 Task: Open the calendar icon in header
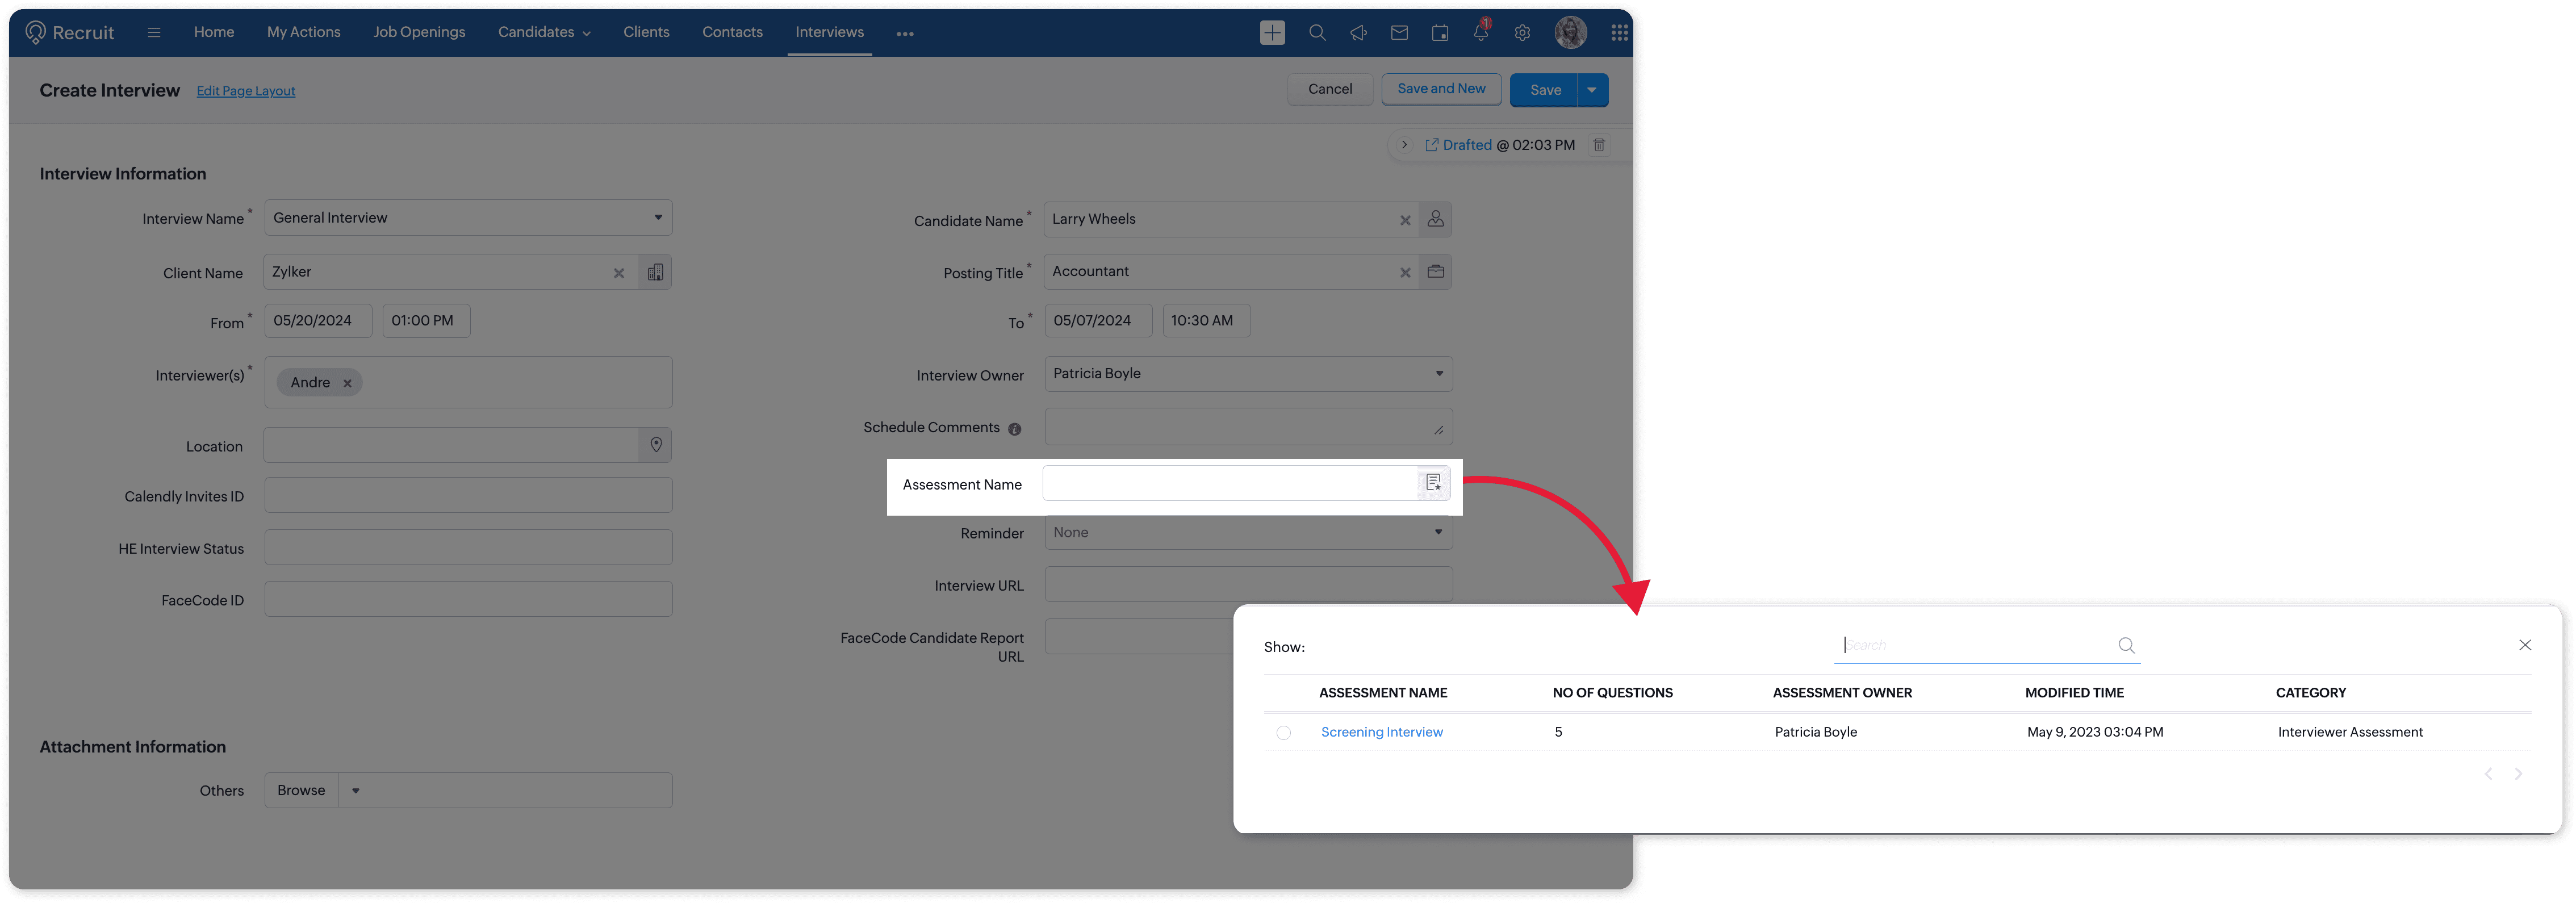[x=1440, y=33]
